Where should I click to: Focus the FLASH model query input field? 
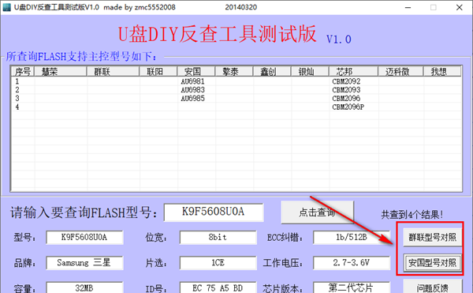point(214,212)
